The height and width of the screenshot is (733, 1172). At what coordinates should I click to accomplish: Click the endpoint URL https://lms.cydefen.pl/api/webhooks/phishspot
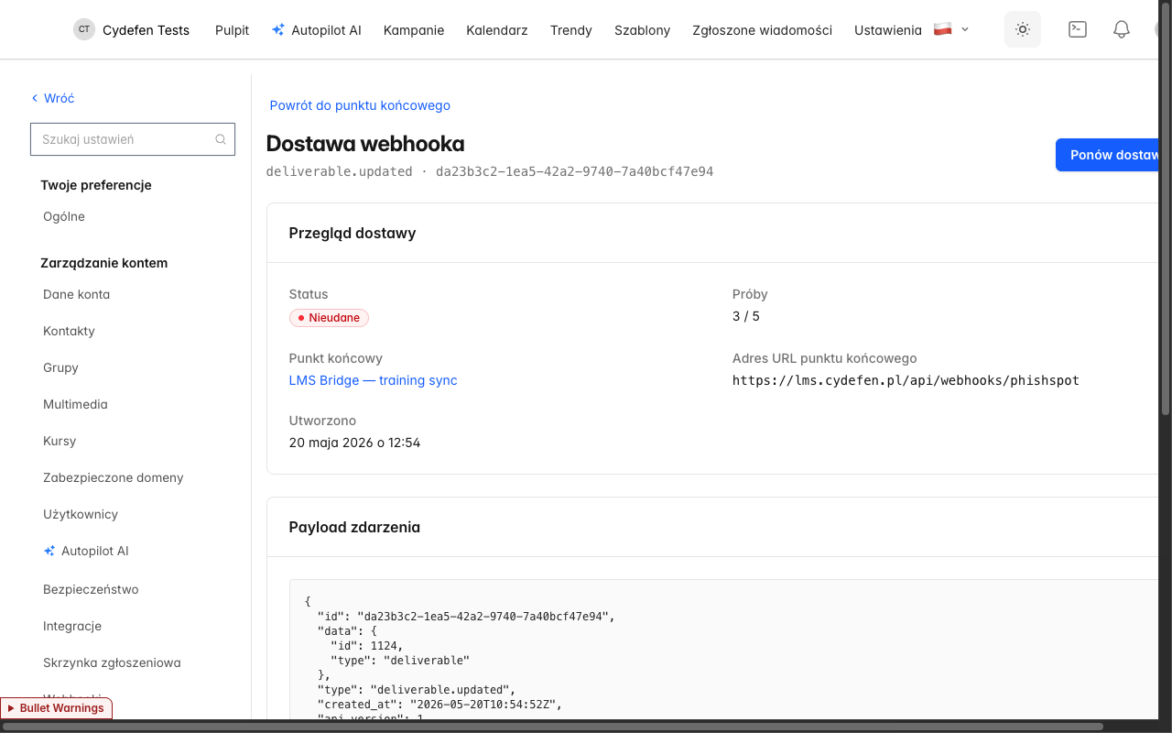pyautogui.click(x=906, y=380)
